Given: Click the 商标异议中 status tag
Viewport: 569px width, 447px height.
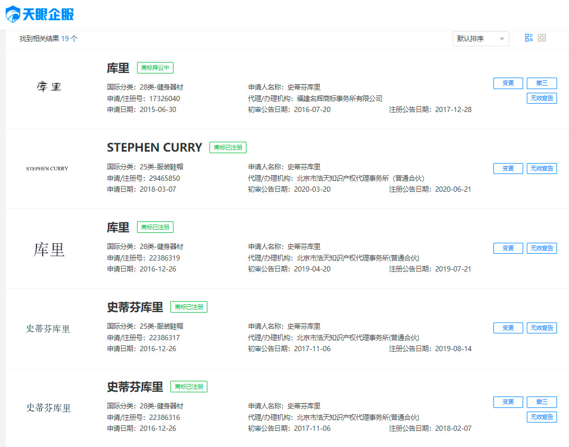Looking at the screenshot, I should click(x=155, y=68).
